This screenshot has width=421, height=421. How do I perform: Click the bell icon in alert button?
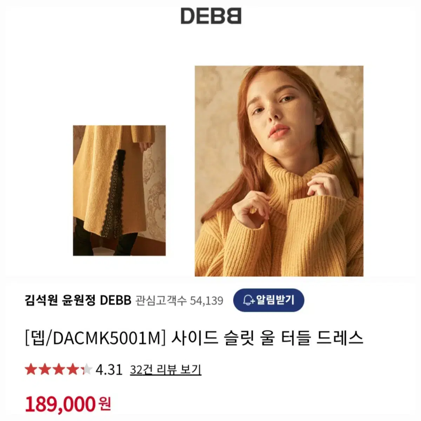(249, 300)
